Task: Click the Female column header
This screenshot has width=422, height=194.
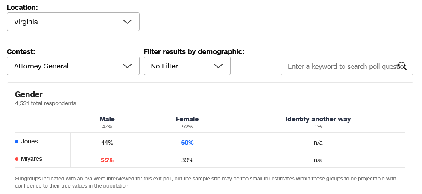Action: pos(187,119)
